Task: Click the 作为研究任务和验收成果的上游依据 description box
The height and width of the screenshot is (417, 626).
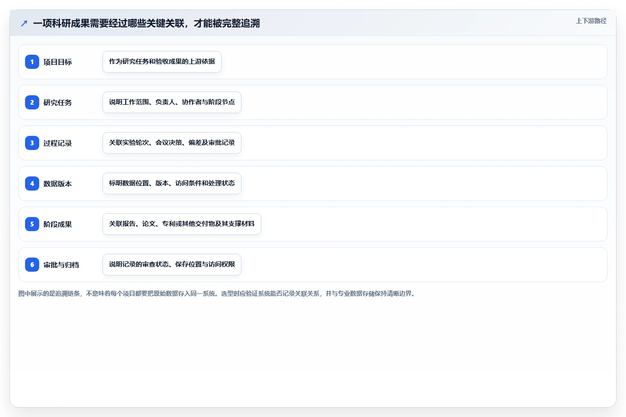Action: [162, 62]
